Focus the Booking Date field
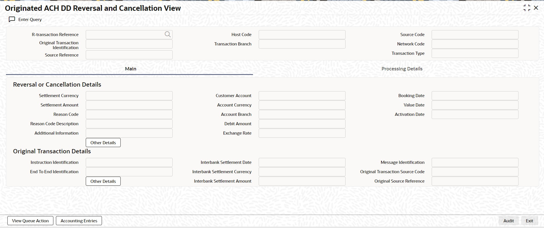The width and height of the screenshot is (544, 228). click(475, 96)
